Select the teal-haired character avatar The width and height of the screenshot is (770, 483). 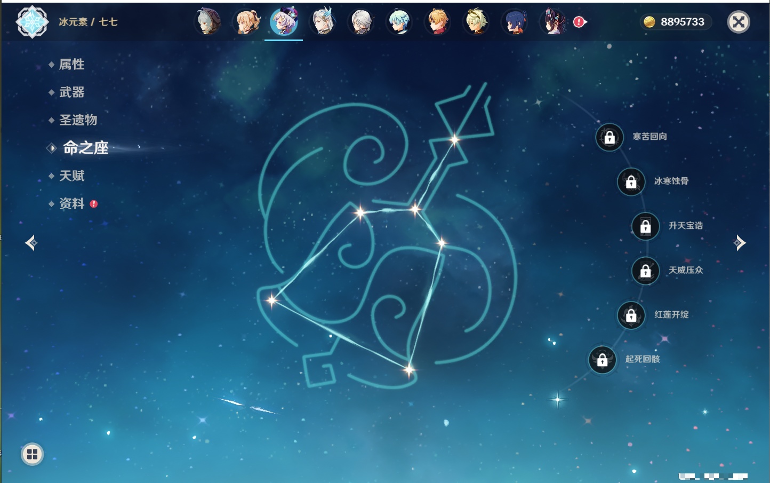tap(399, 22)
